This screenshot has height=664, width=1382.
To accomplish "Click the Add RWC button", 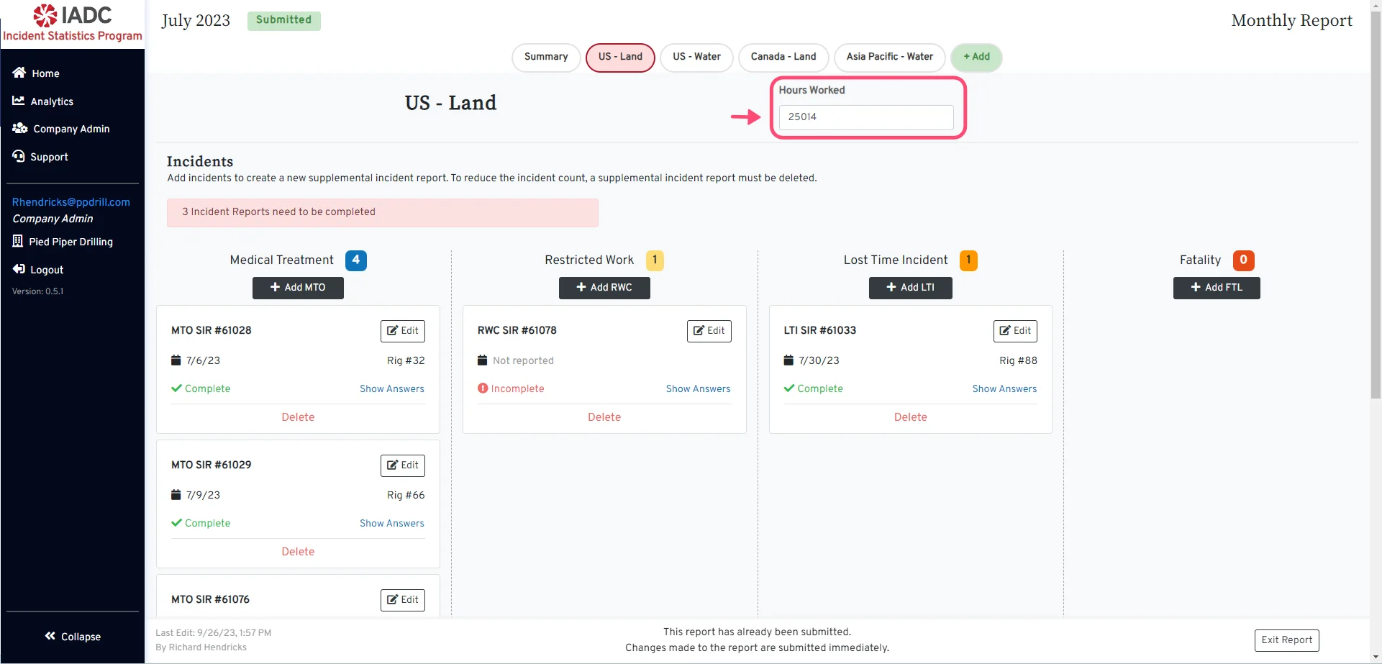I will click(x=604, y=288).
